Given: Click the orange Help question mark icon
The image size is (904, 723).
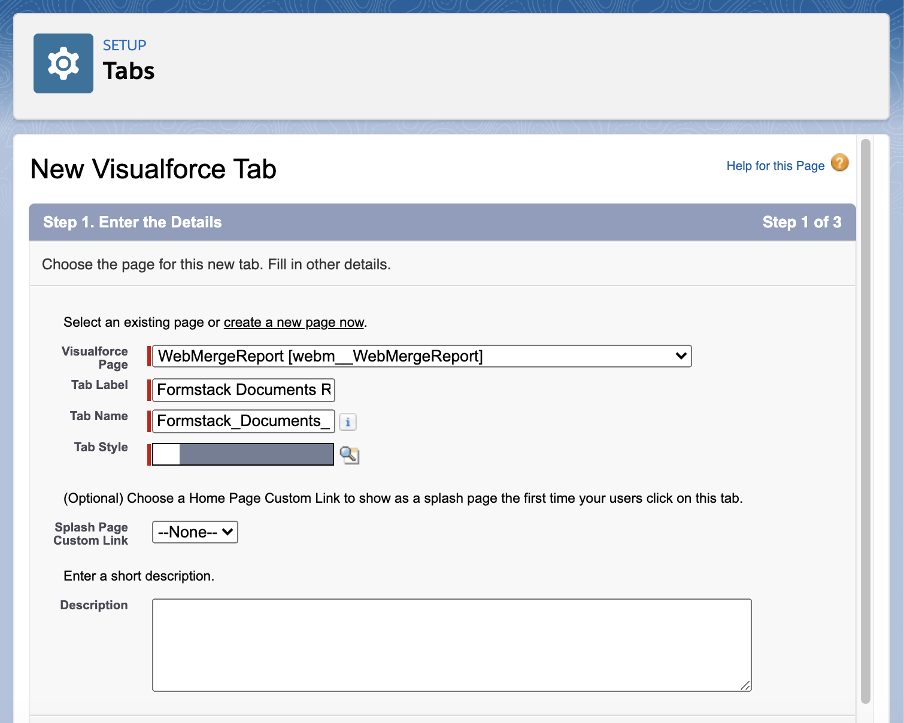Looking at the screenshot, I should coord(839,163).
